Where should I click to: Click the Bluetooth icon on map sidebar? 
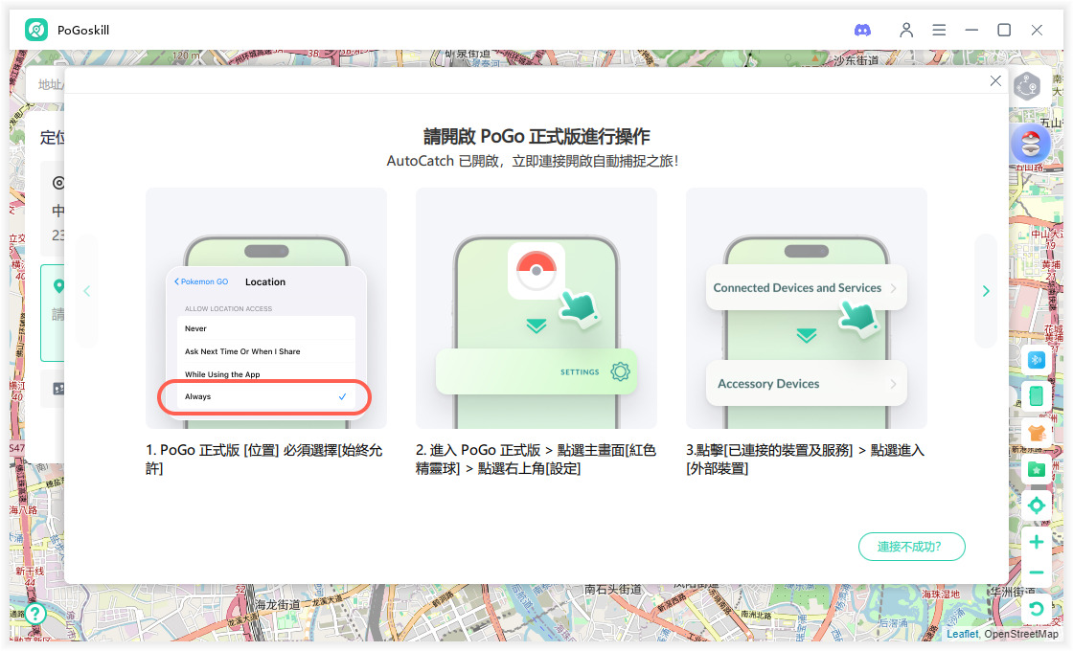pyautogui.click(x=1036, y=360)
